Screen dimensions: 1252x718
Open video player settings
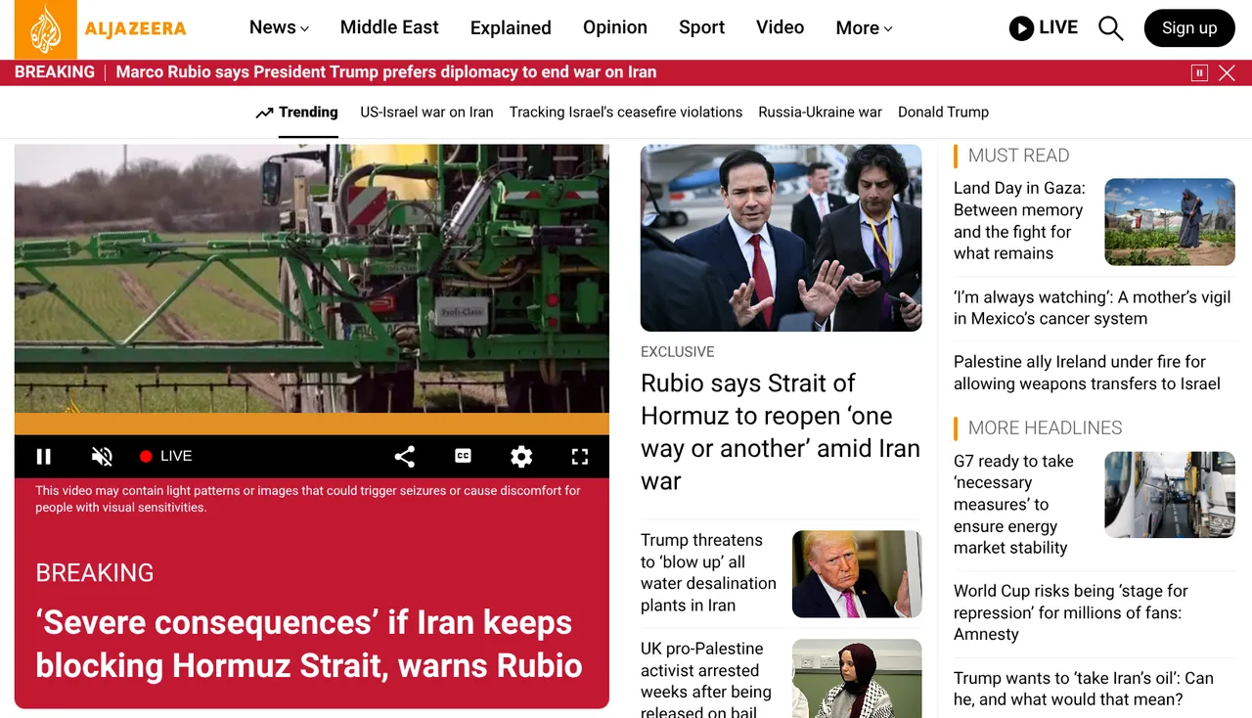tap(520, 456)
